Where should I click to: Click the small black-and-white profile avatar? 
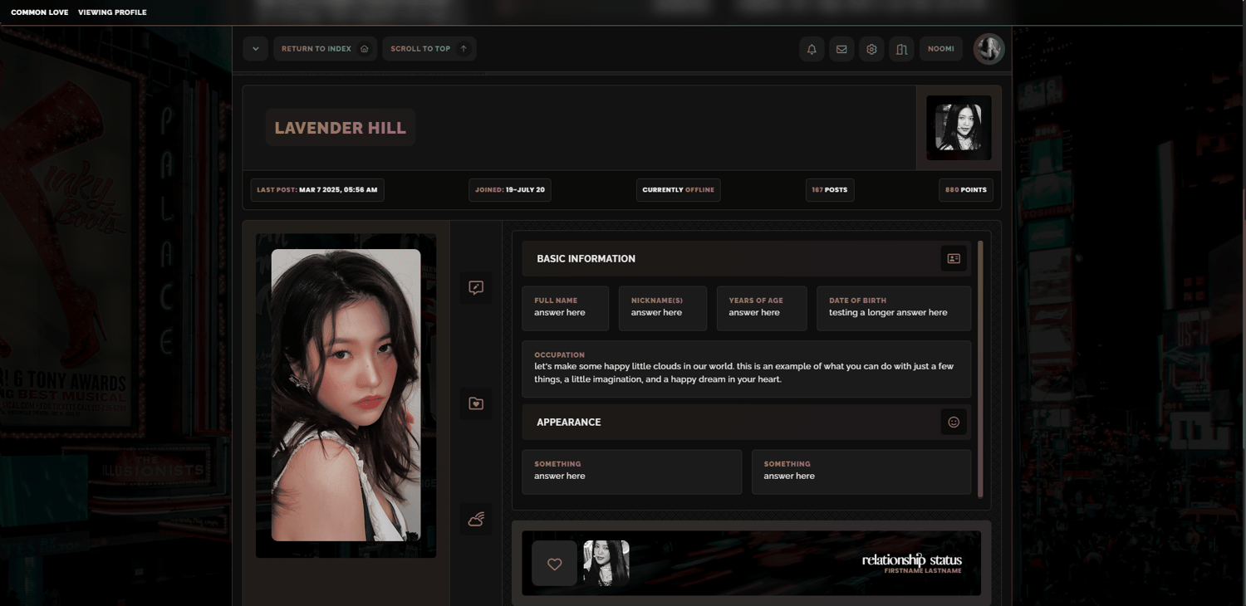tap(959, 128)
